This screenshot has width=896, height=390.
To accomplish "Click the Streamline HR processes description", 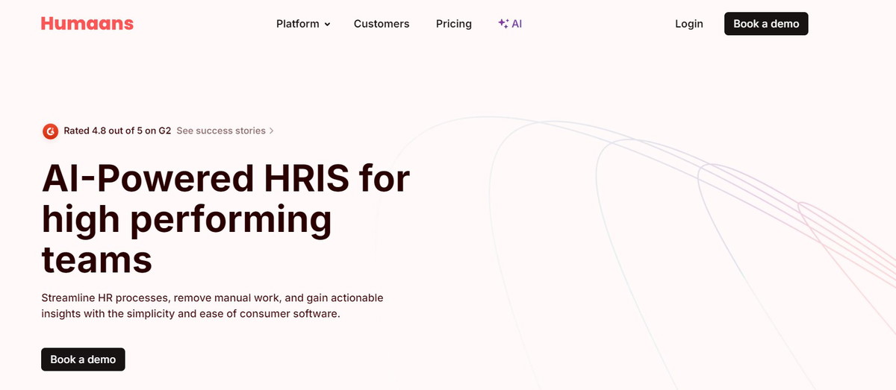I will [x=212, y=298].
